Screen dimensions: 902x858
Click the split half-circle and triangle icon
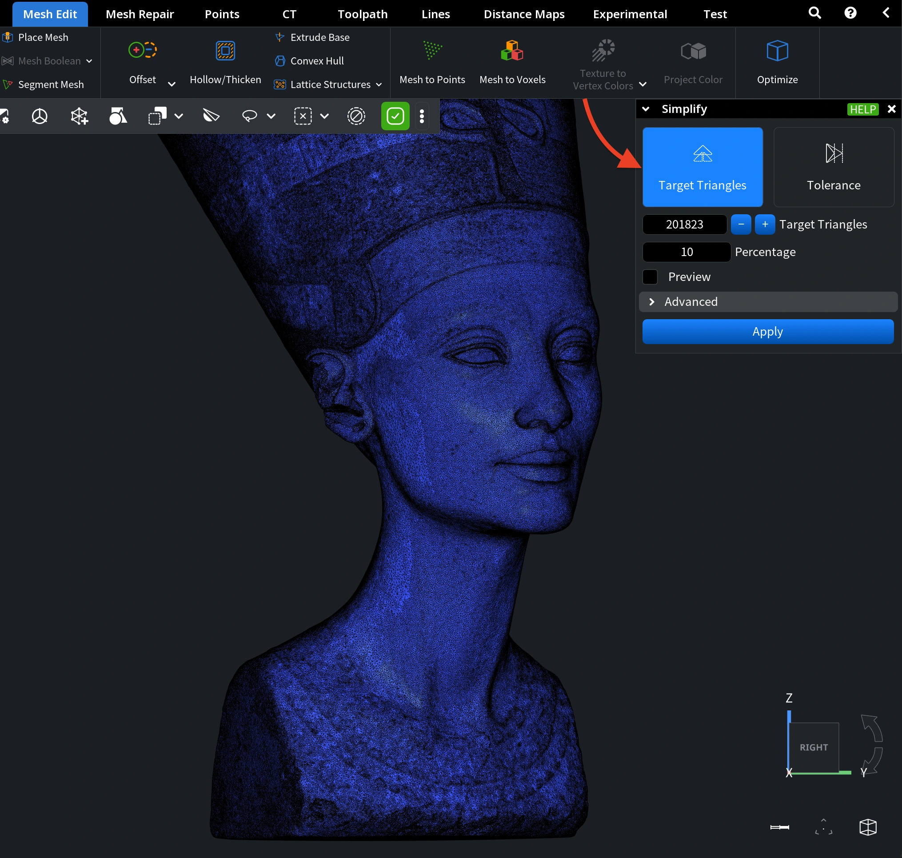[211, 116]
